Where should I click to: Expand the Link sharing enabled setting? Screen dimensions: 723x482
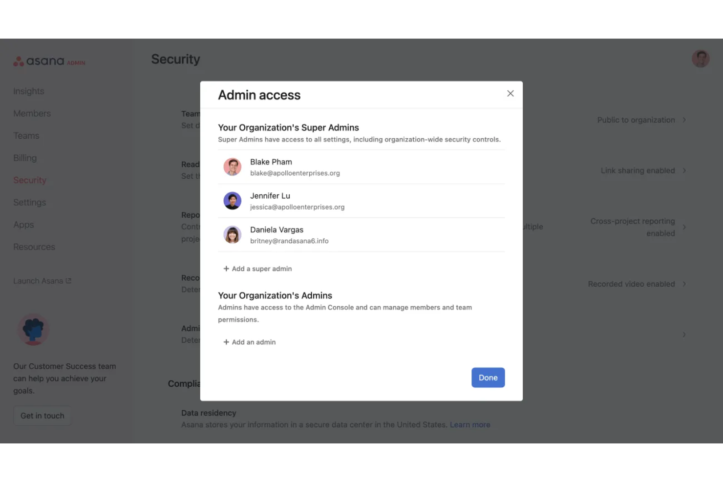pos(684,170)
